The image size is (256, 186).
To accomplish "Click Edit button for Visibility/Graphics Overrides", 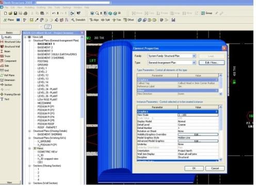I will (x=198, y=134).
